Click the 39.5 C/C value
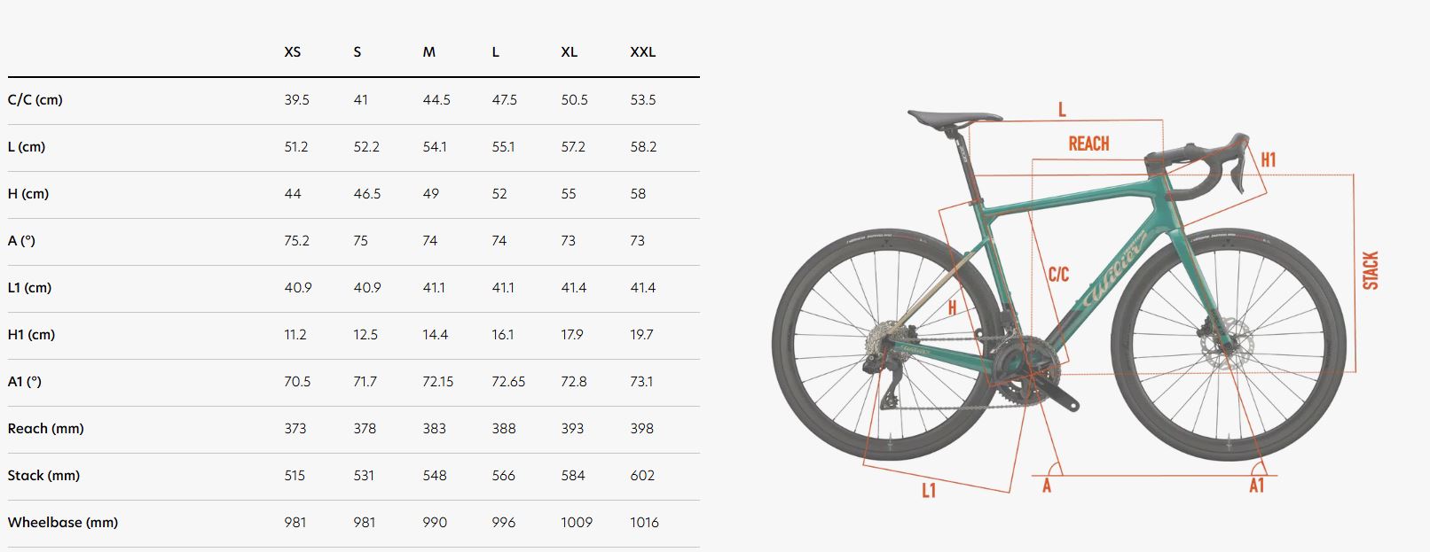 [296, 100]
